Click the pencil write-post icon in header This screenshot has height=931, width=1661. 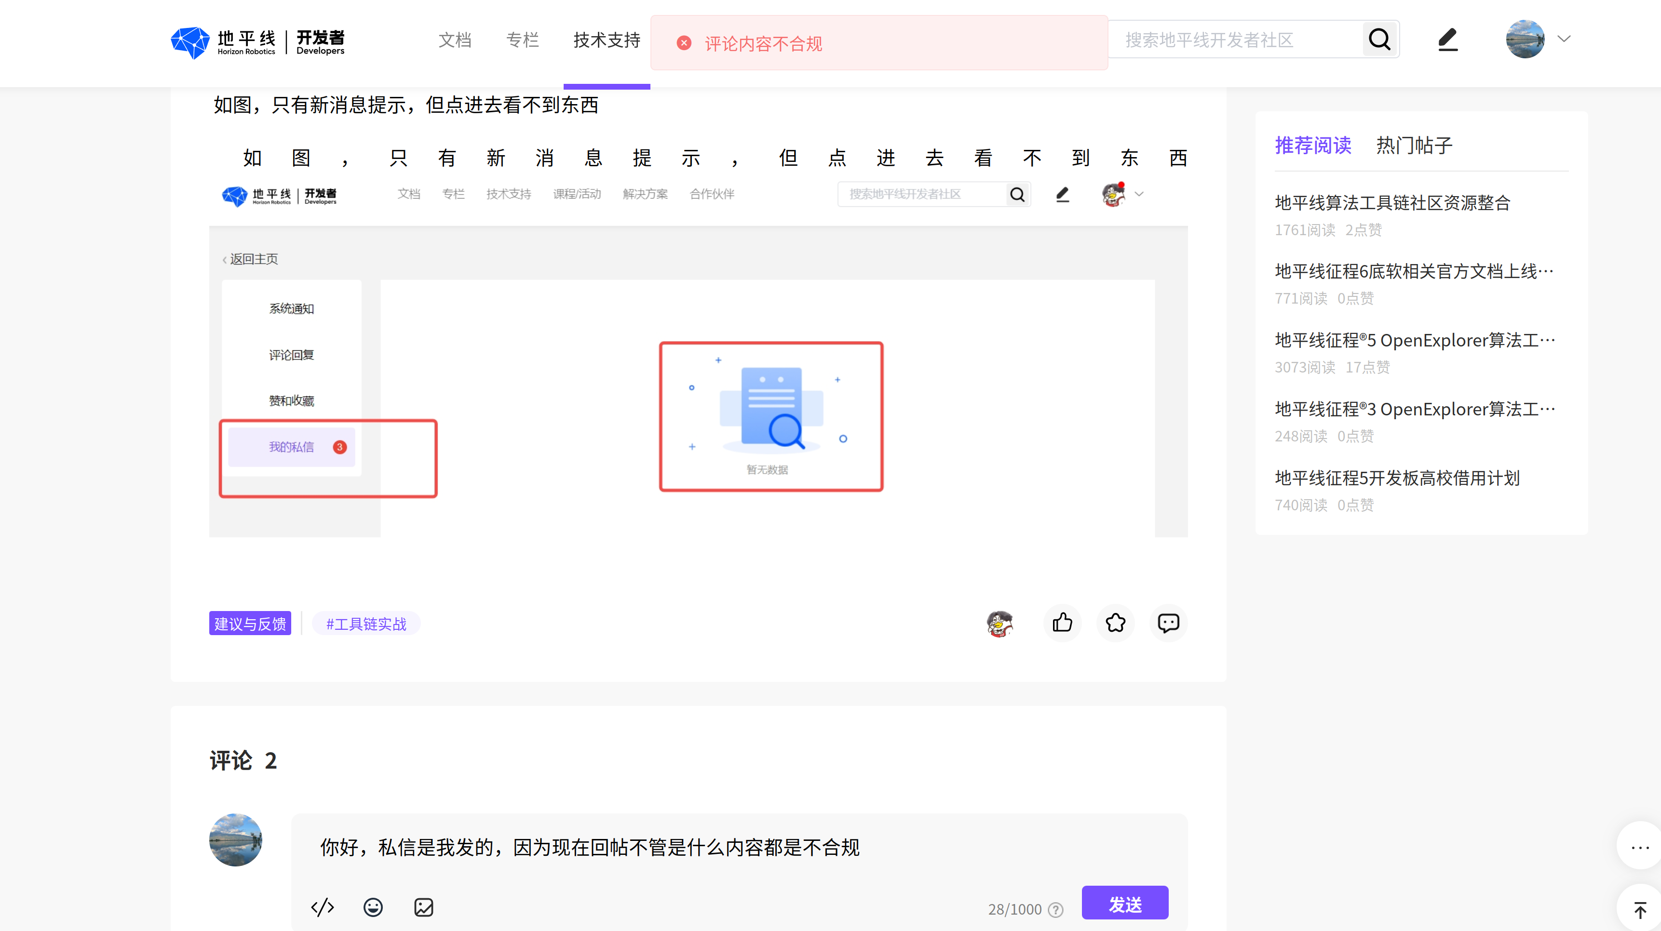(1447, 40)
